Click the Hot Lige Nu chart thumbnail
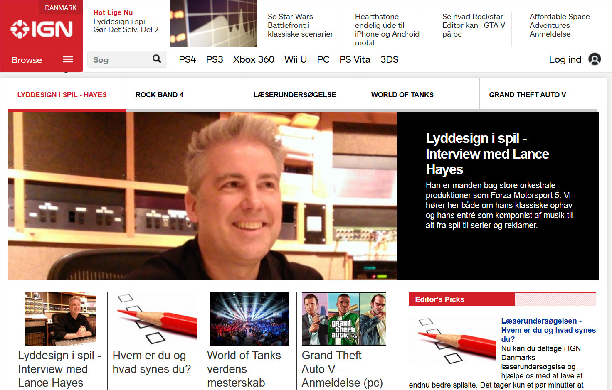Viewport: 612px width, 390px height. coord(213,23)
